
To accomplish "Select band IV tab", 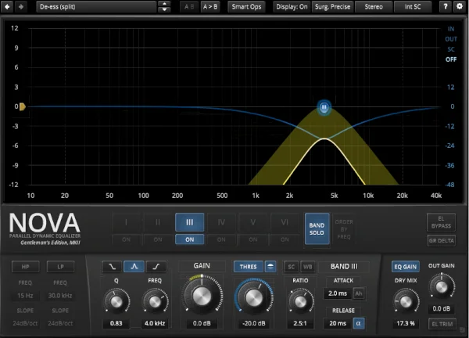I will point(221,222).
